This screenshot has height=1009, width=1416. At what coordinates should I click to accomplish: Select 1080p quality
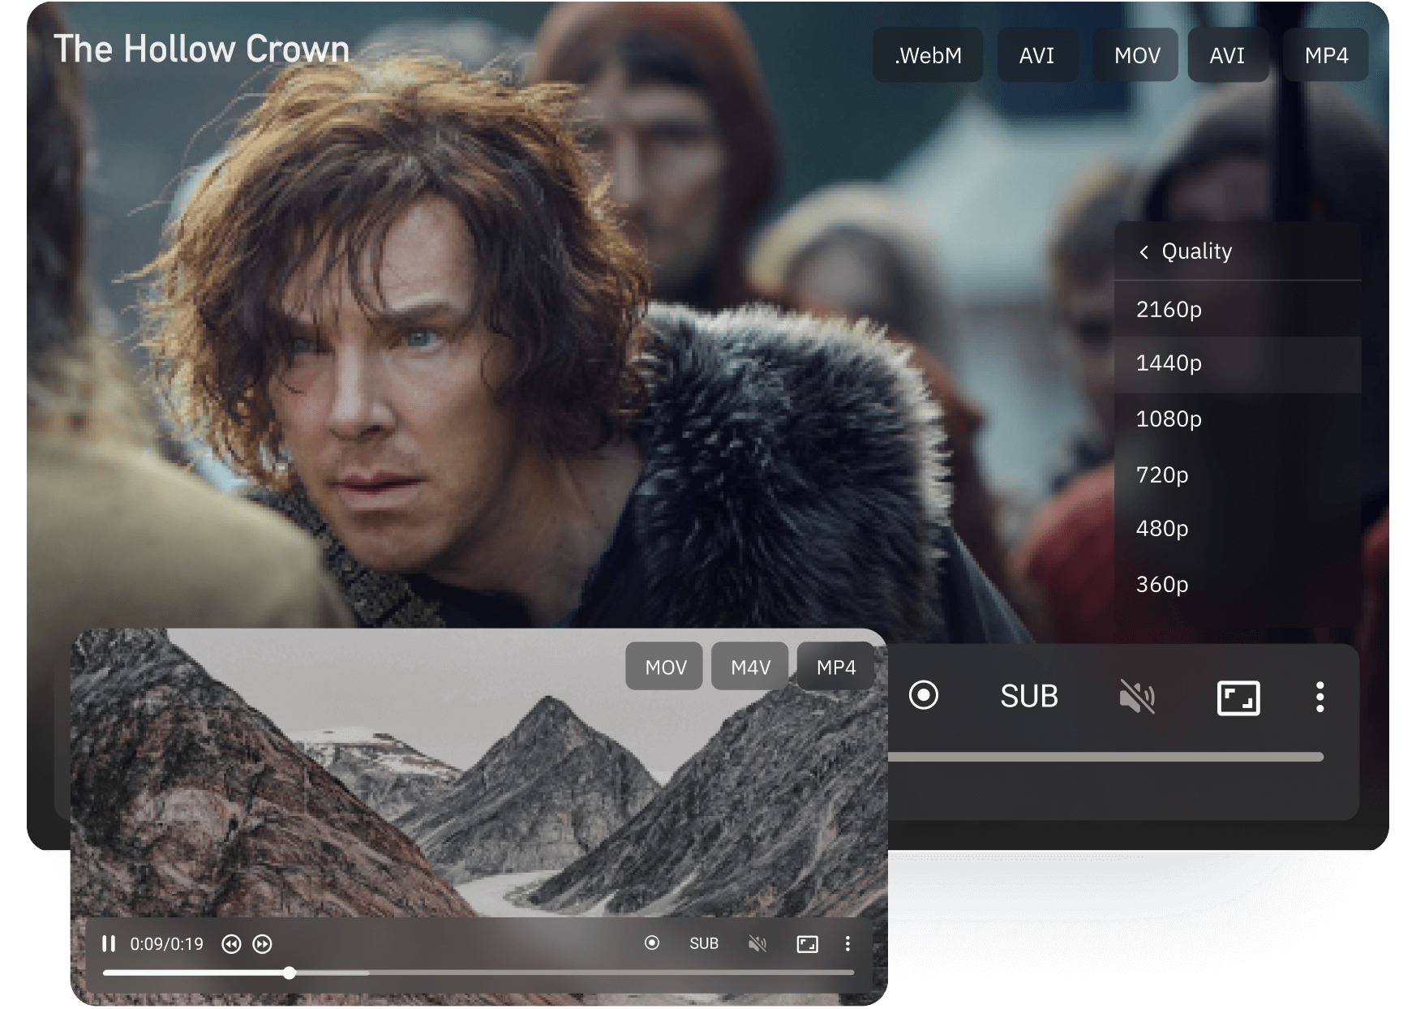(1238, 419)
